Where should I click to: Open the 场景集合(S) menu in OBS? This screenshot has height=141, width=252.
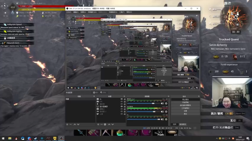(x=113, y=12)
